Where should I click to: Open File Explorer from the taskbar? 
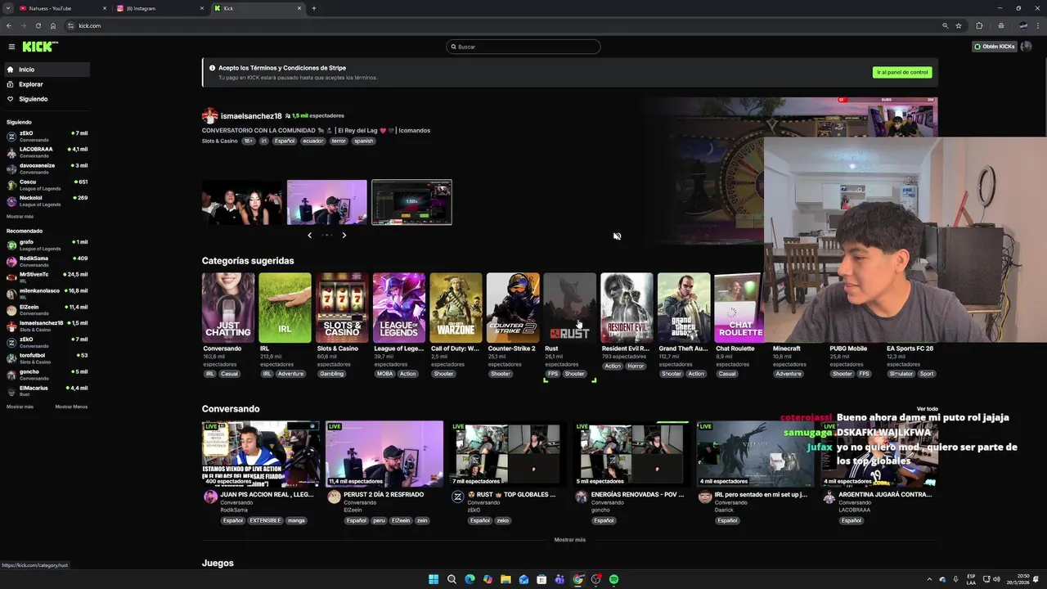[506, 579]
